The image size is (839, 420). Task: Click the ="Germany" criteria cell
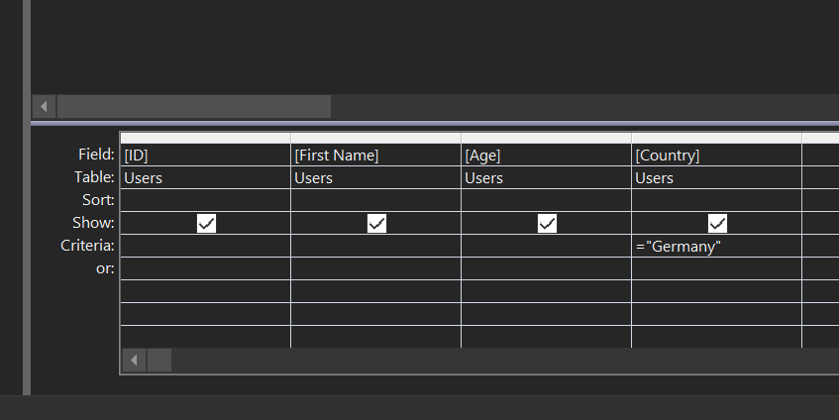pyautogui.click(x=716, y=247)
